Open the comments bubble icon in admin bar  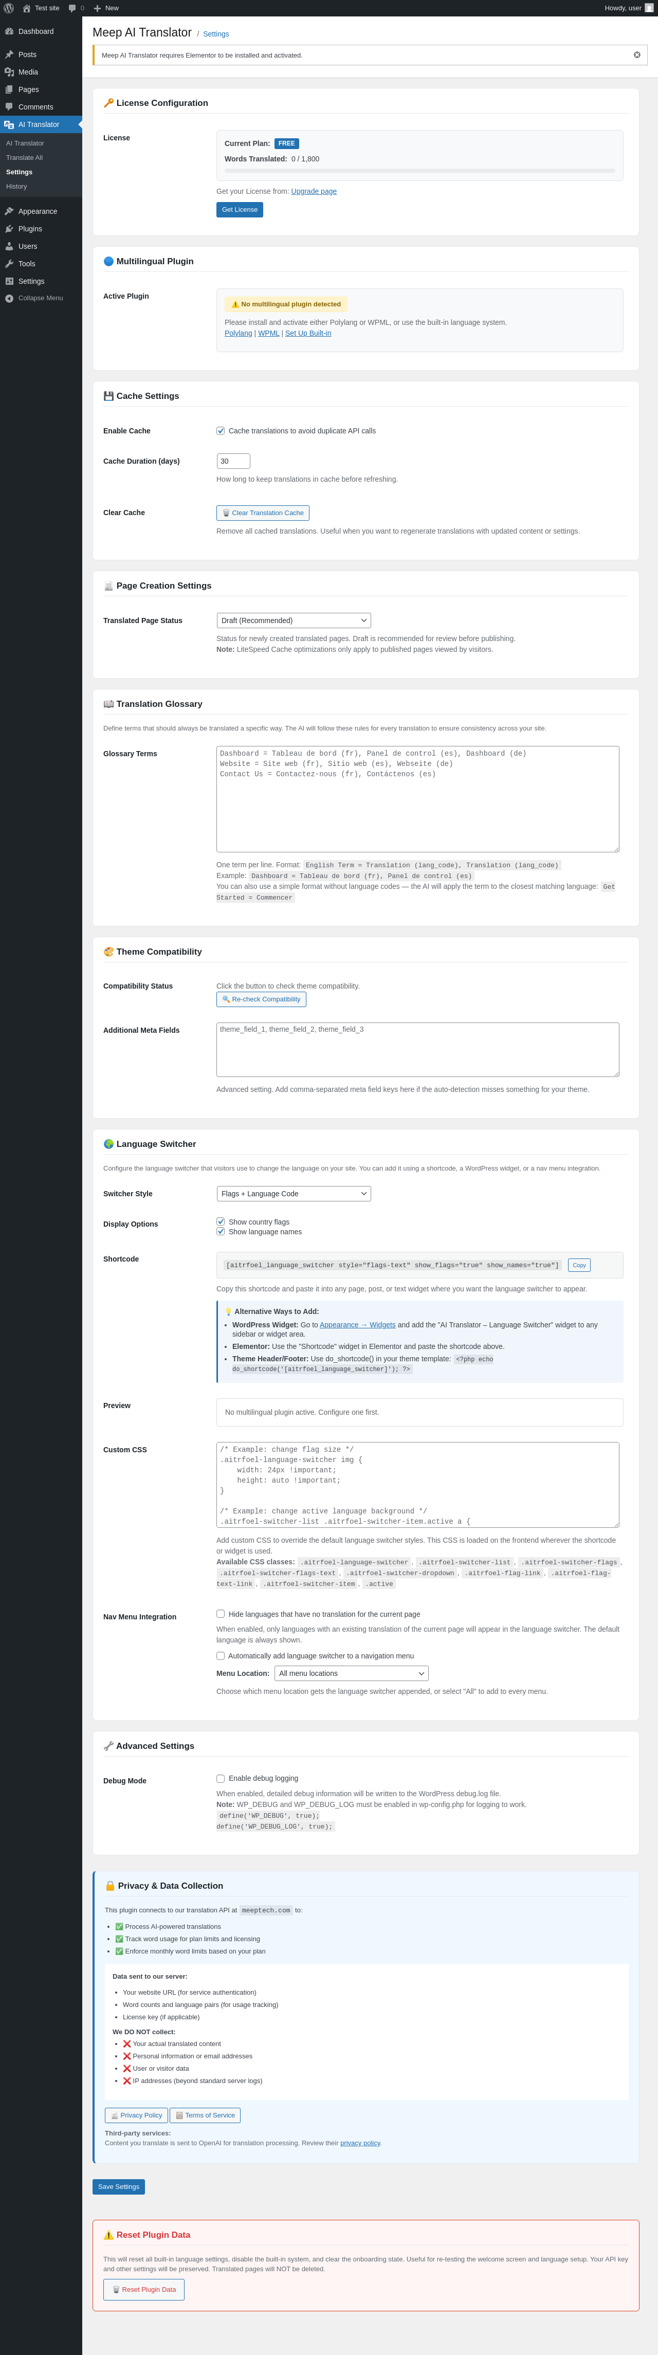[73, 8]
